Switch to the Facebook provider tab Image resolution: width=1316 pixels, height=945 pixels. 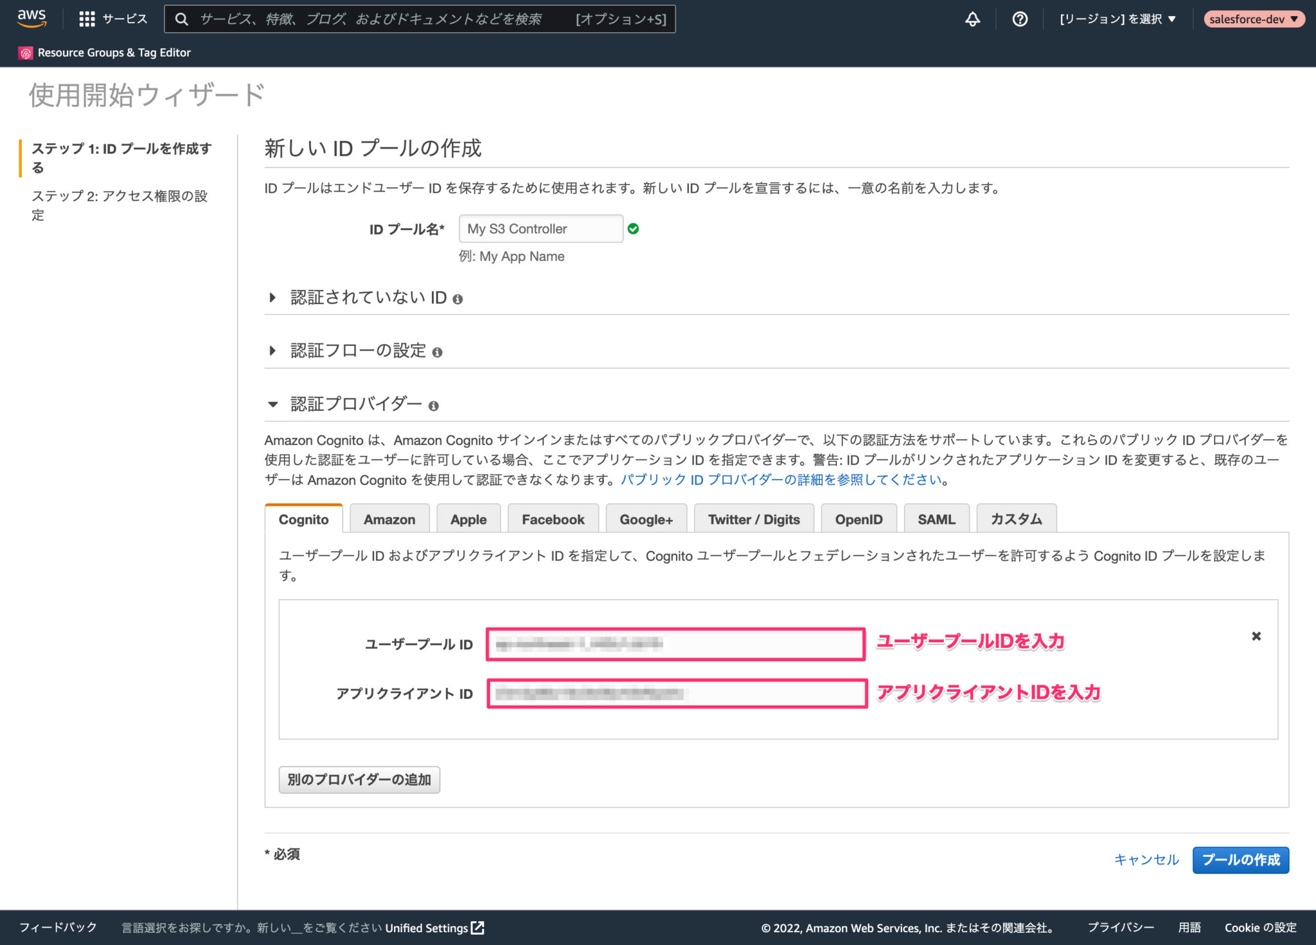click(x=553, y=519)
